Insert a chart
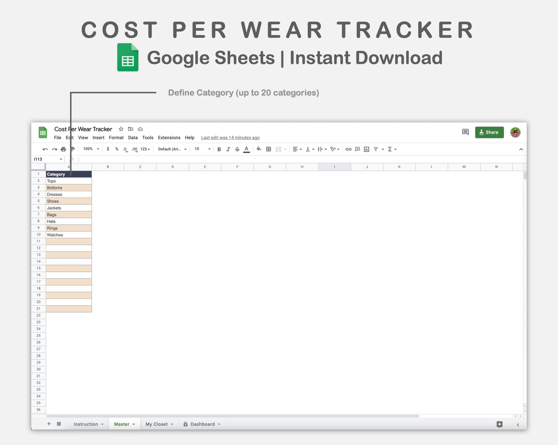 click(366, 149)
